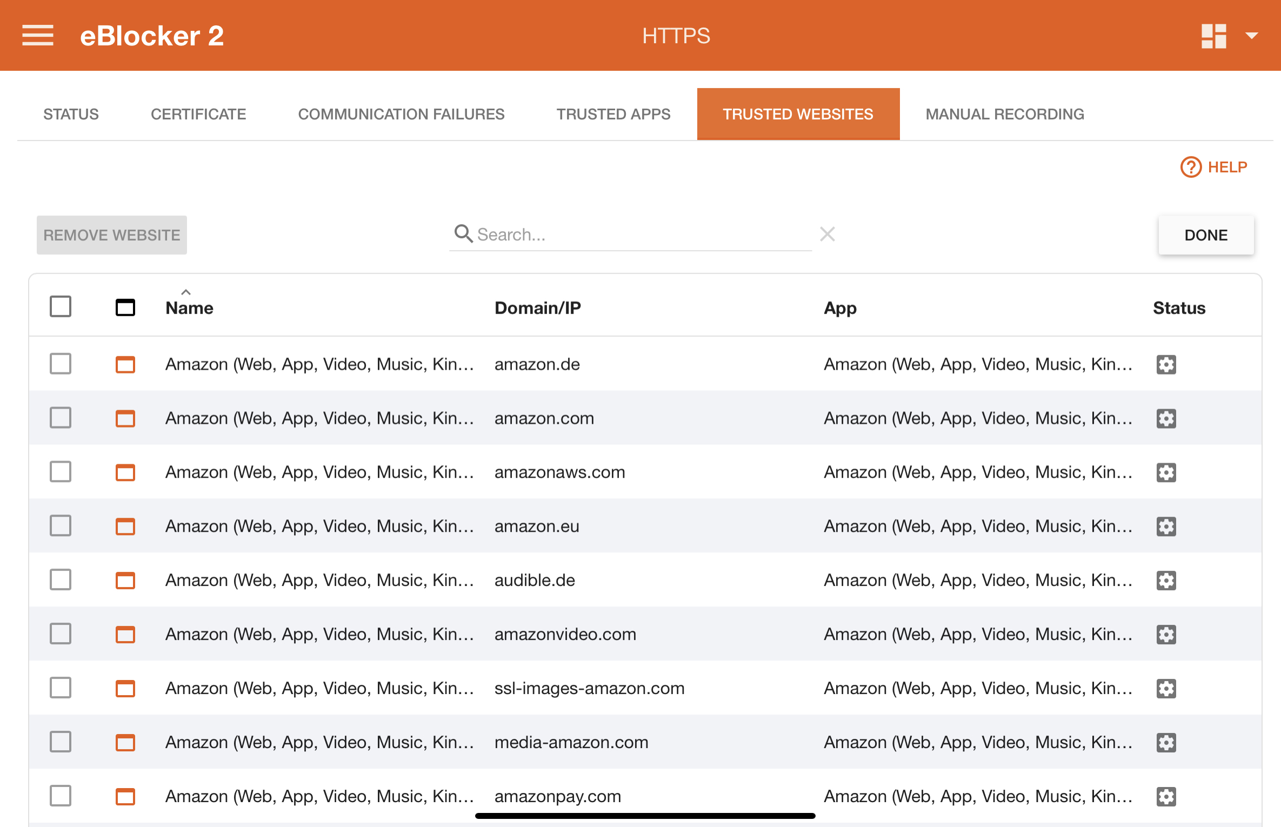
Task: Click the status gear icon for amazon.eu
Action: point(1166,526)
